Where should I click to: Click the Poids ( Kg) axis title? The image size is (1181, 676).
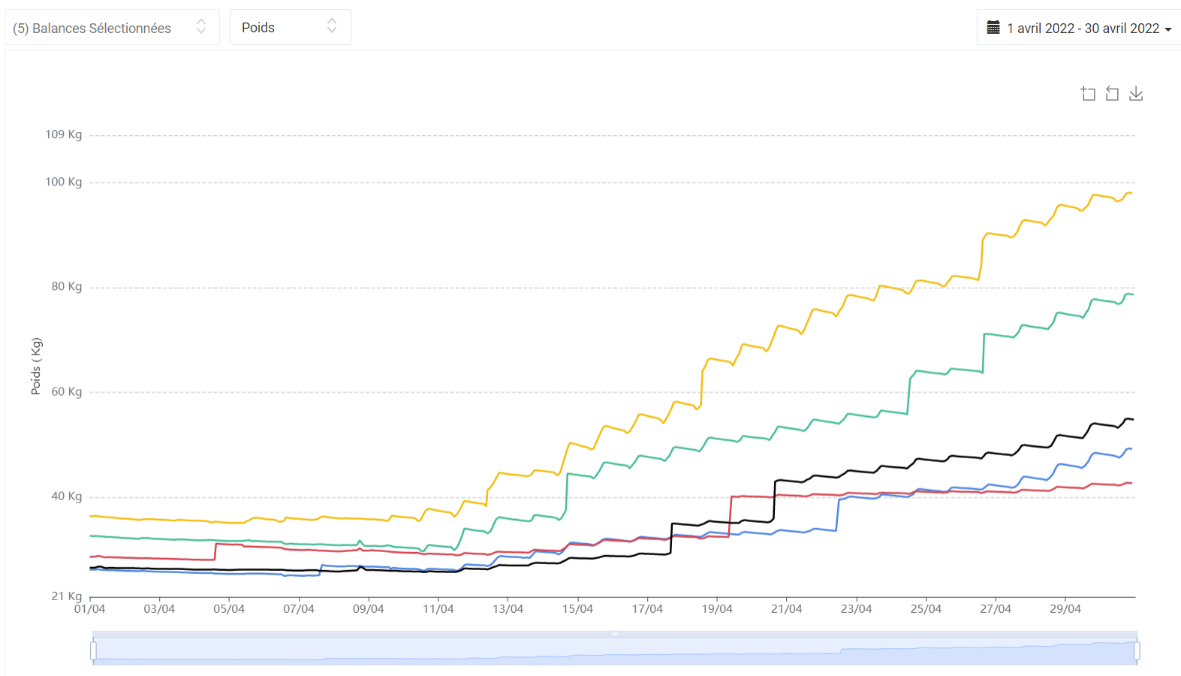(x=36, y=367)
